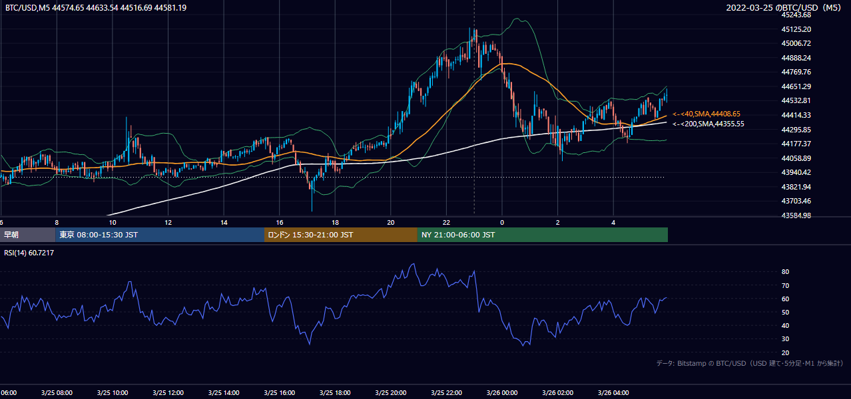The image size is (851, 399).
Task: Click hour tick '12' on candlestick chart axis
Action: (x=168, y=223)
